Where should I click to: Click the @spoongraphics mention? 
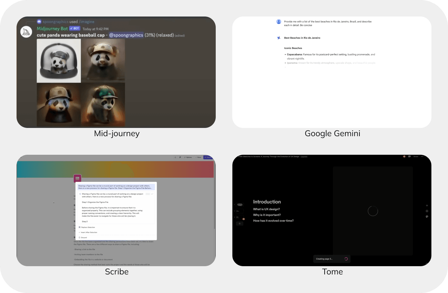click(126, 35)
